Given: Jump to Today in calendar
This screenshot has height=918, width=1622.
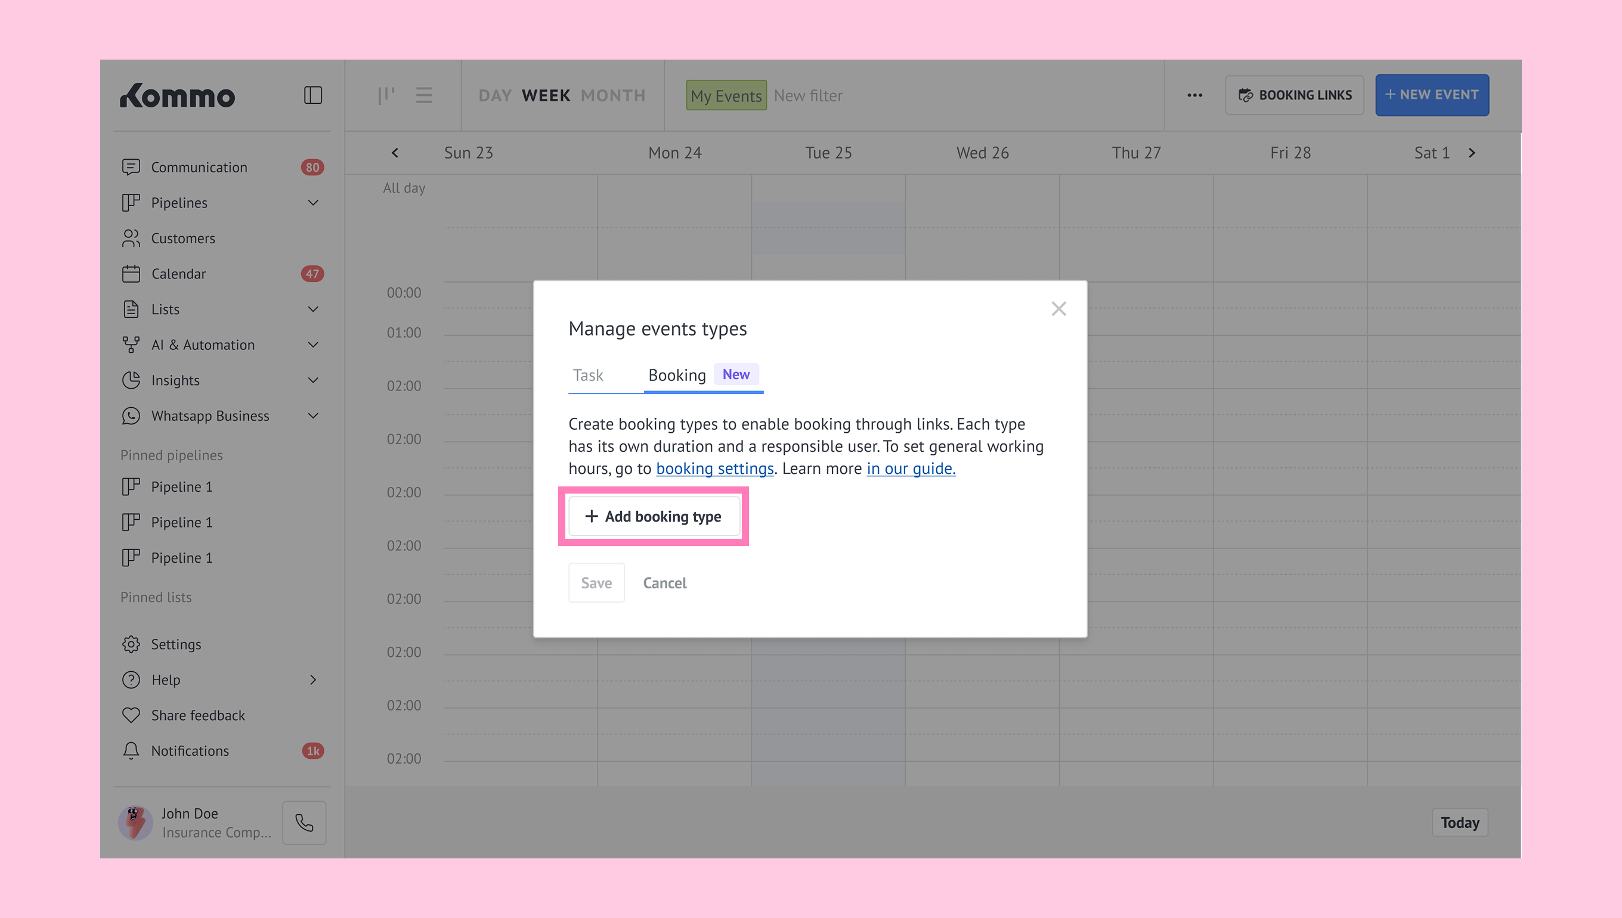Looking at the screenshot, I should tap(1459, 823).
